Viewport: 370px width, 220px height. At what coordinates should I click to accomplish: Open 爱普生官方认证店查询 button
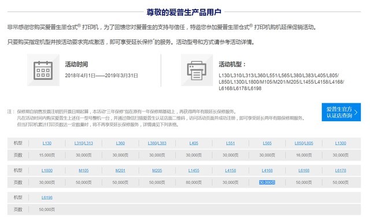(341, 112)
